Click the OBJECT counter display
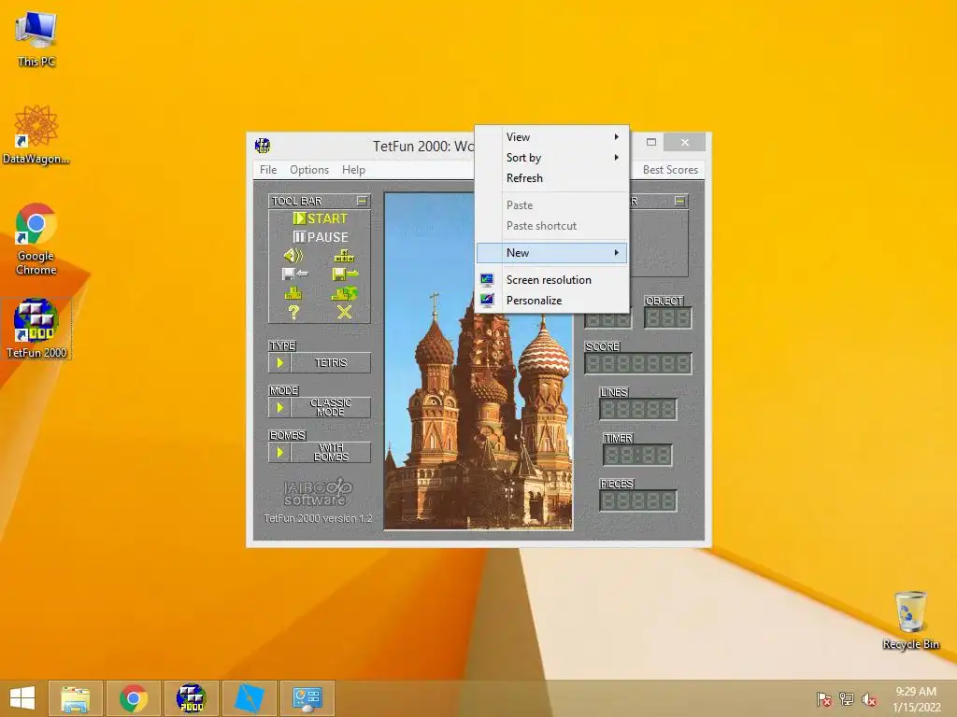957x717 pixels. tap(667, 317)
